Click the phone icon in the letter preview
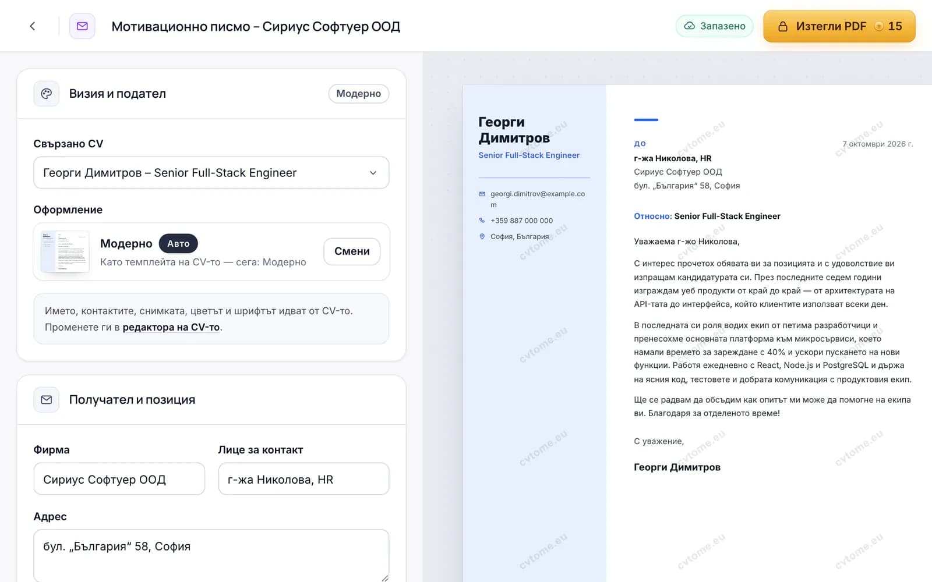This screenshot has width=932, height=582. point(482,221)
